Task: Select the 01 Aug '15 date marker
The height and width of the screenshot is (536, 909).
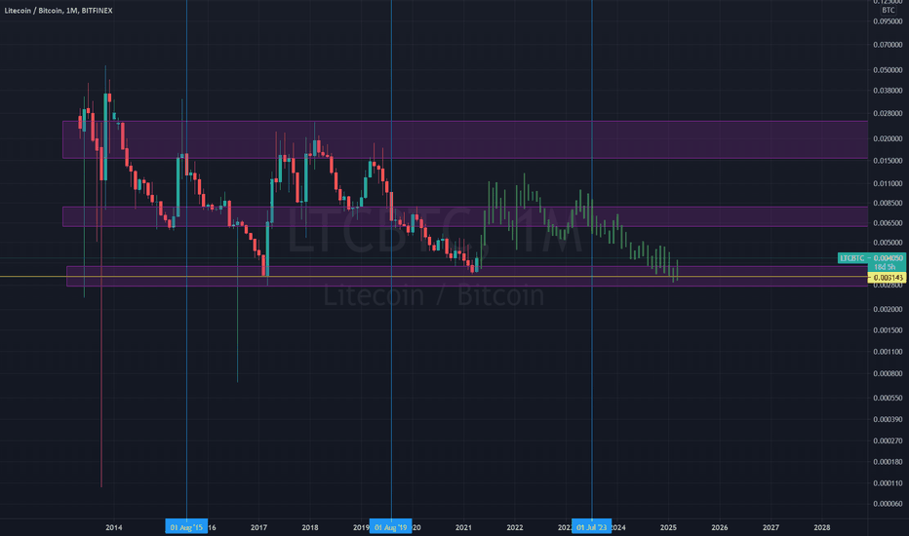Action: tap(186, 527)
